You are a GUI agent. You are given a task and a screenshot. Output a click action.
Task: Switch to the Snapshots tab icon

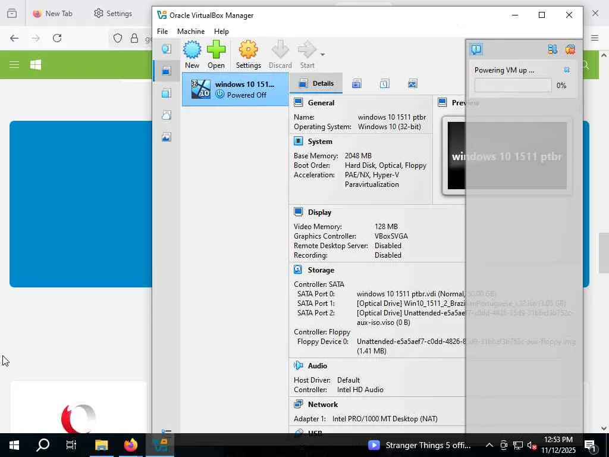357,83
